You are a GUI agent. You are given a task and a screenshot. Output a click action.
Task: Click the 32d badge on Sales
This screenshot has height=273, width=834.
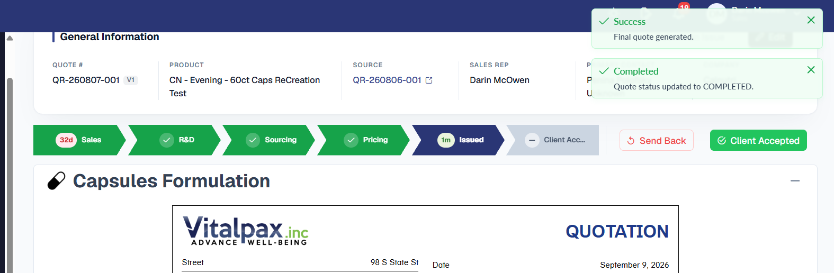[66, 140]
